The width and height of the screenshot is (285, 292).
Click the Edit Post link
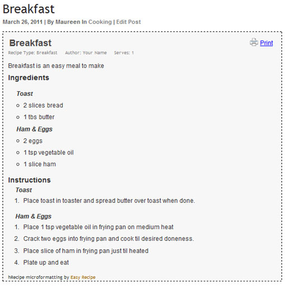(129, 22)
